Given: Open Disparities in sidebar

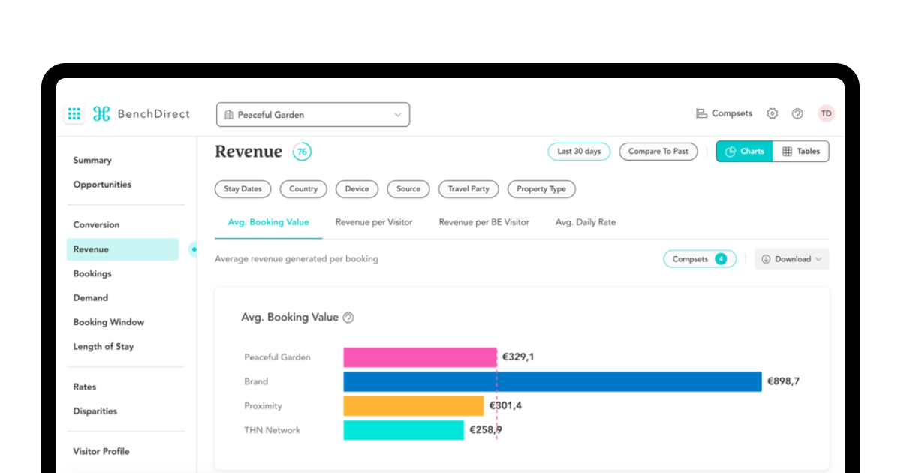Looking at the screenshot, I should pyautogui.click(x=95, y=411).
